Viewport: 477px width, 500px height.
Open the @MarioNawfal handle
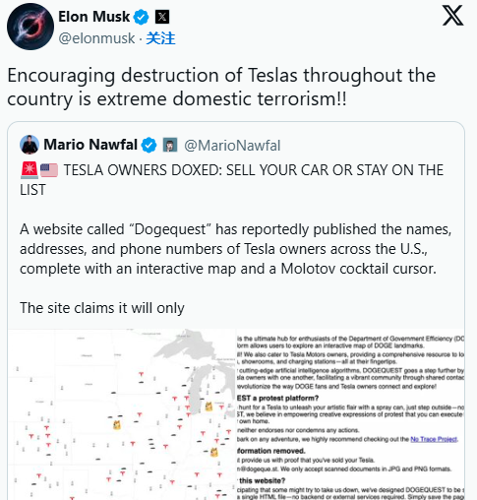point(232,146)
